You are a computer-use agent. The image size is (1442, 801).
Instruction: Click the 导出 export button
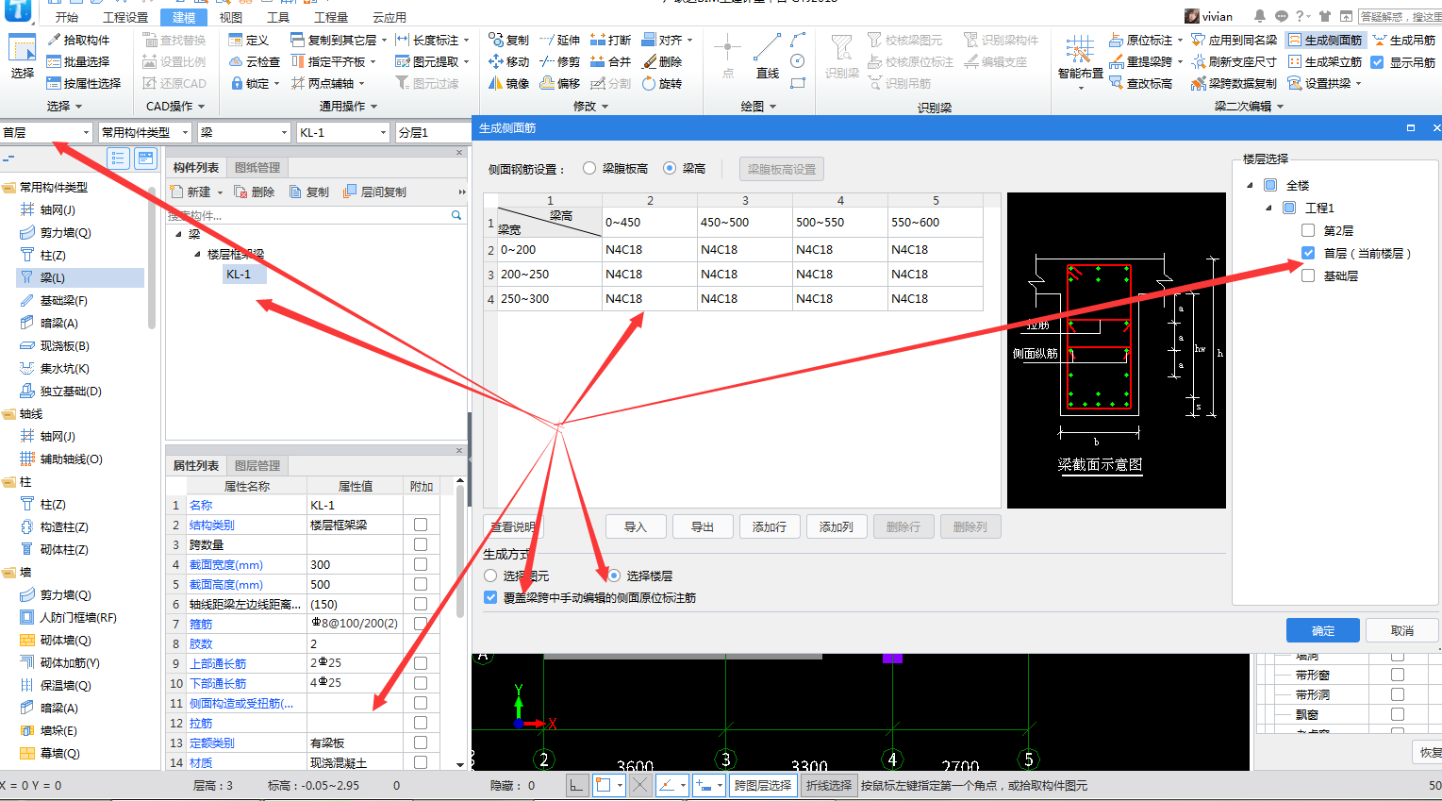[703, 526]
